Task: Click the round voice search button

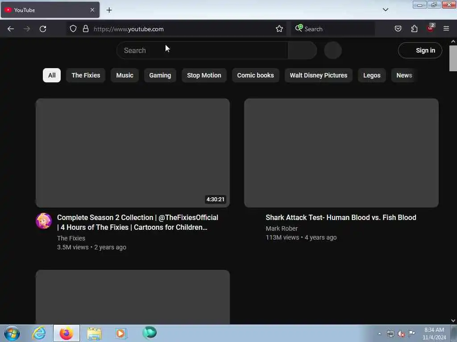Action: pyautogui.click(x=333, y=50)
